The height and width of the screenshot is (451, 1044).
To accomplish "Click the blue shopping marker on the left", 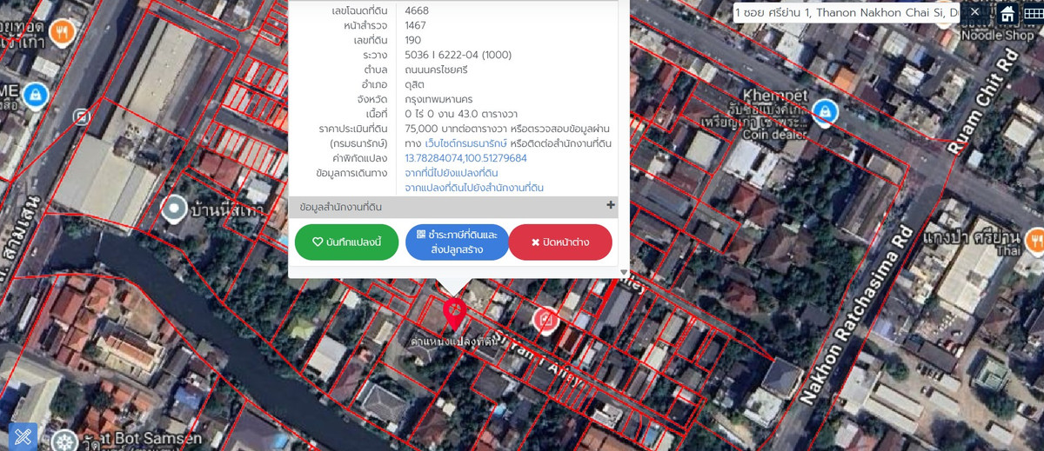I will [34, 92].
